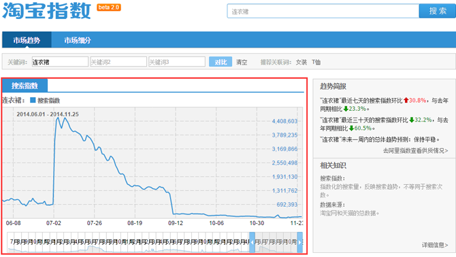This screenshot has height=257, width=456.
Task: Click the red up arrow beside 30.8%
Action: point(406,101)
